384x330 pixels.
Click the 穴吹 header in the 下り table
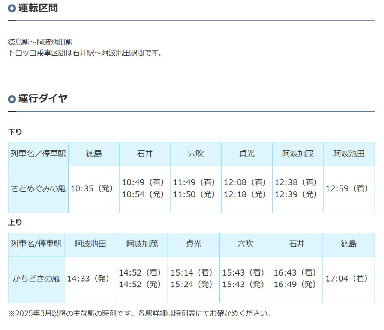(x=196, y=154)
